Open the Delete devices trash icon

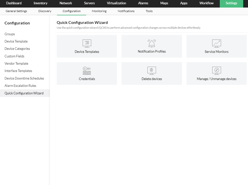(151, 71)
